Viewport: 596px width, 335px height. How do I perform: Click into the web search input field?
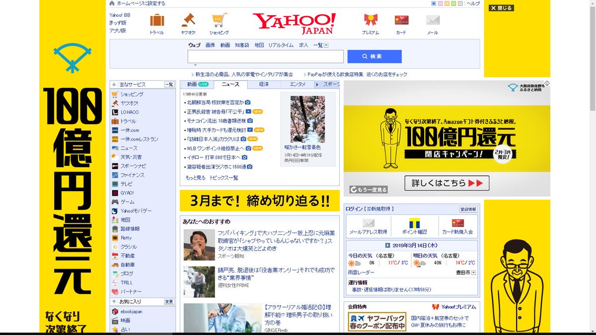point(266,57)
